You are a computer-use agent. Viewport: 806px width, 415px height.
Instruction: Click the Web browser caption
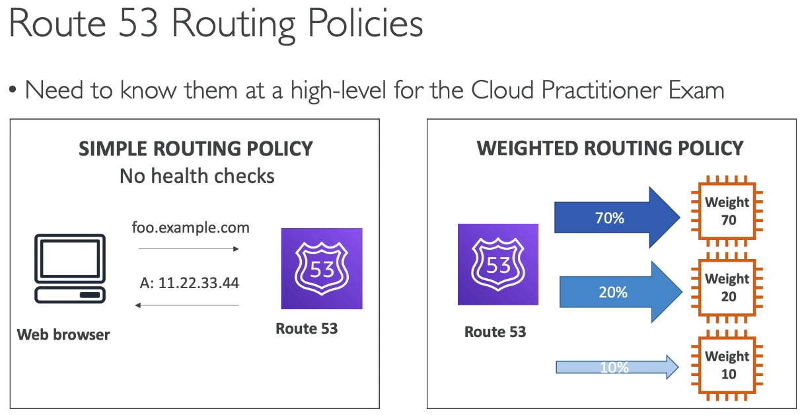click(63, 334)
